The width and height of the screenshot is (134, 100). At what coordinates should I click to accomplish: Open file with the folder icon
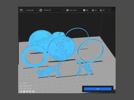pyautogui.click(x=21, y=10)
